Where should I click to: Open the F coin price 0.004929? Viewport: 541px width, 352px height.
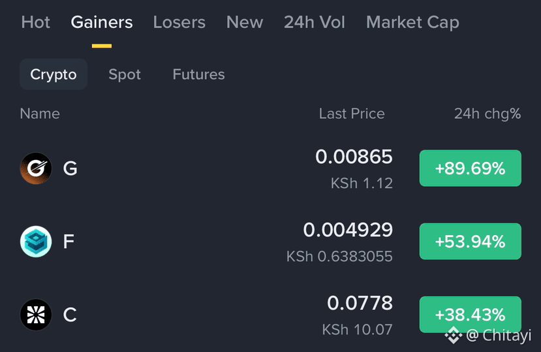348,230
